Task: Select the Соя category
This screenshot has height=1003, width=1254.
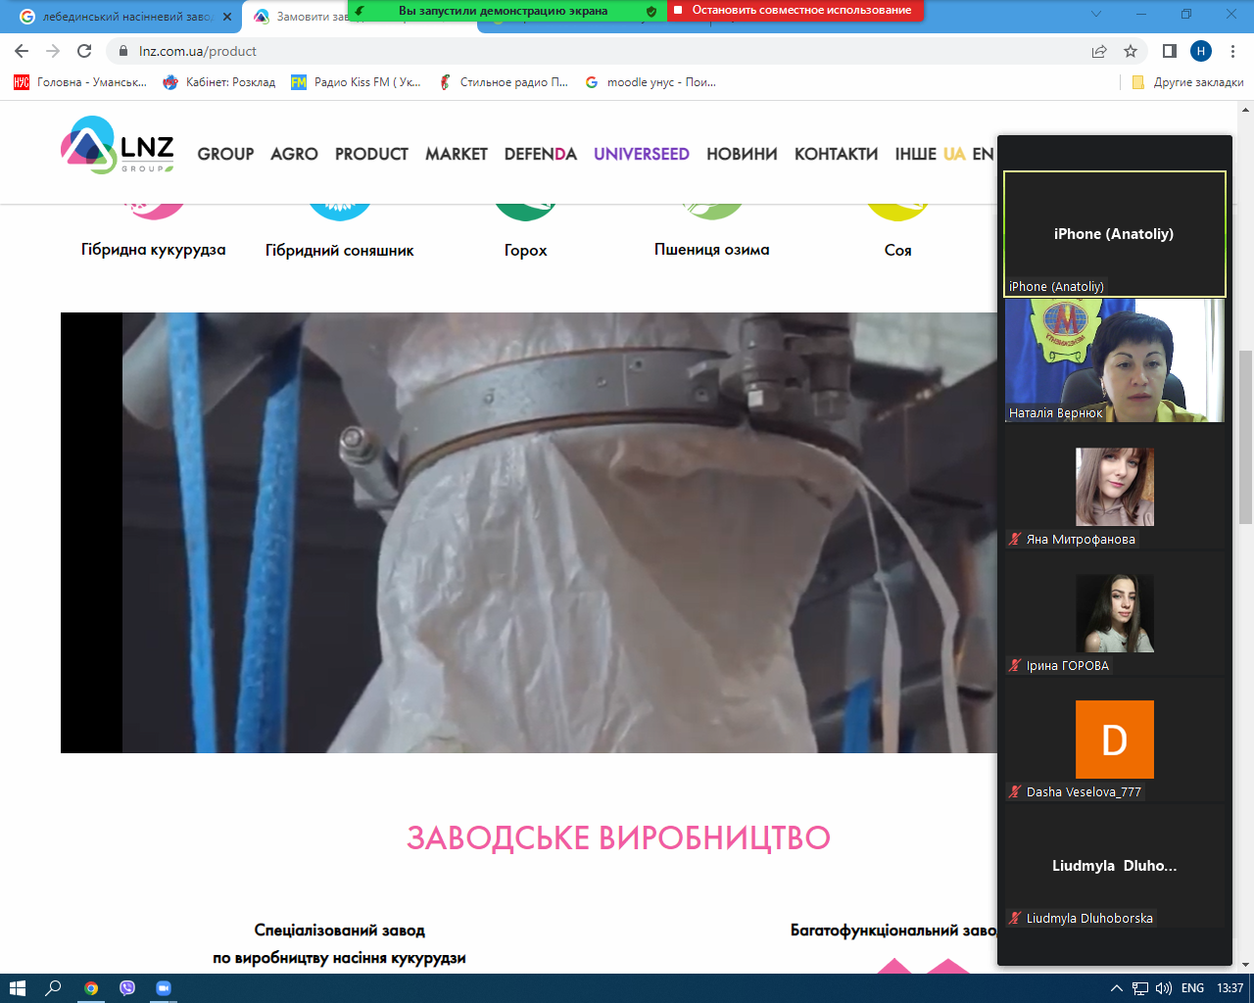Action: [898, 250]
